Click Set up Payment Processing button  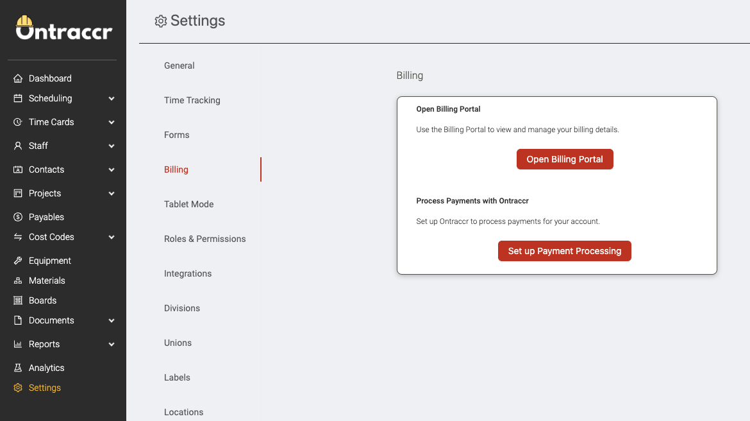(x=564, y=251)
